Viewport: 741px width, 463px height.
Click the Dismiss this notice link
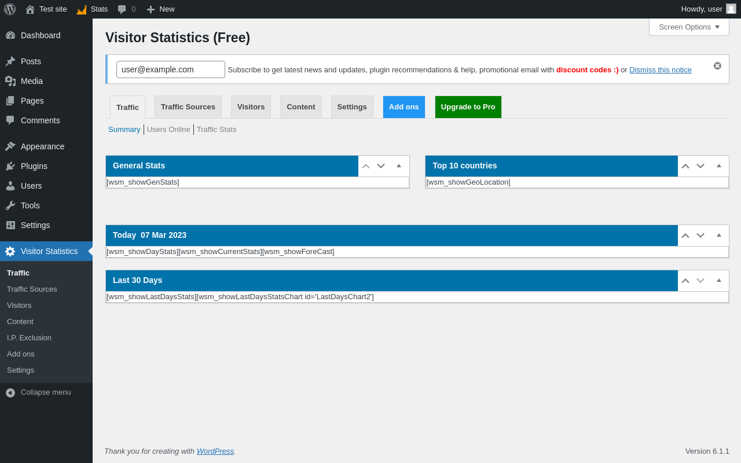tap(661, 70)
